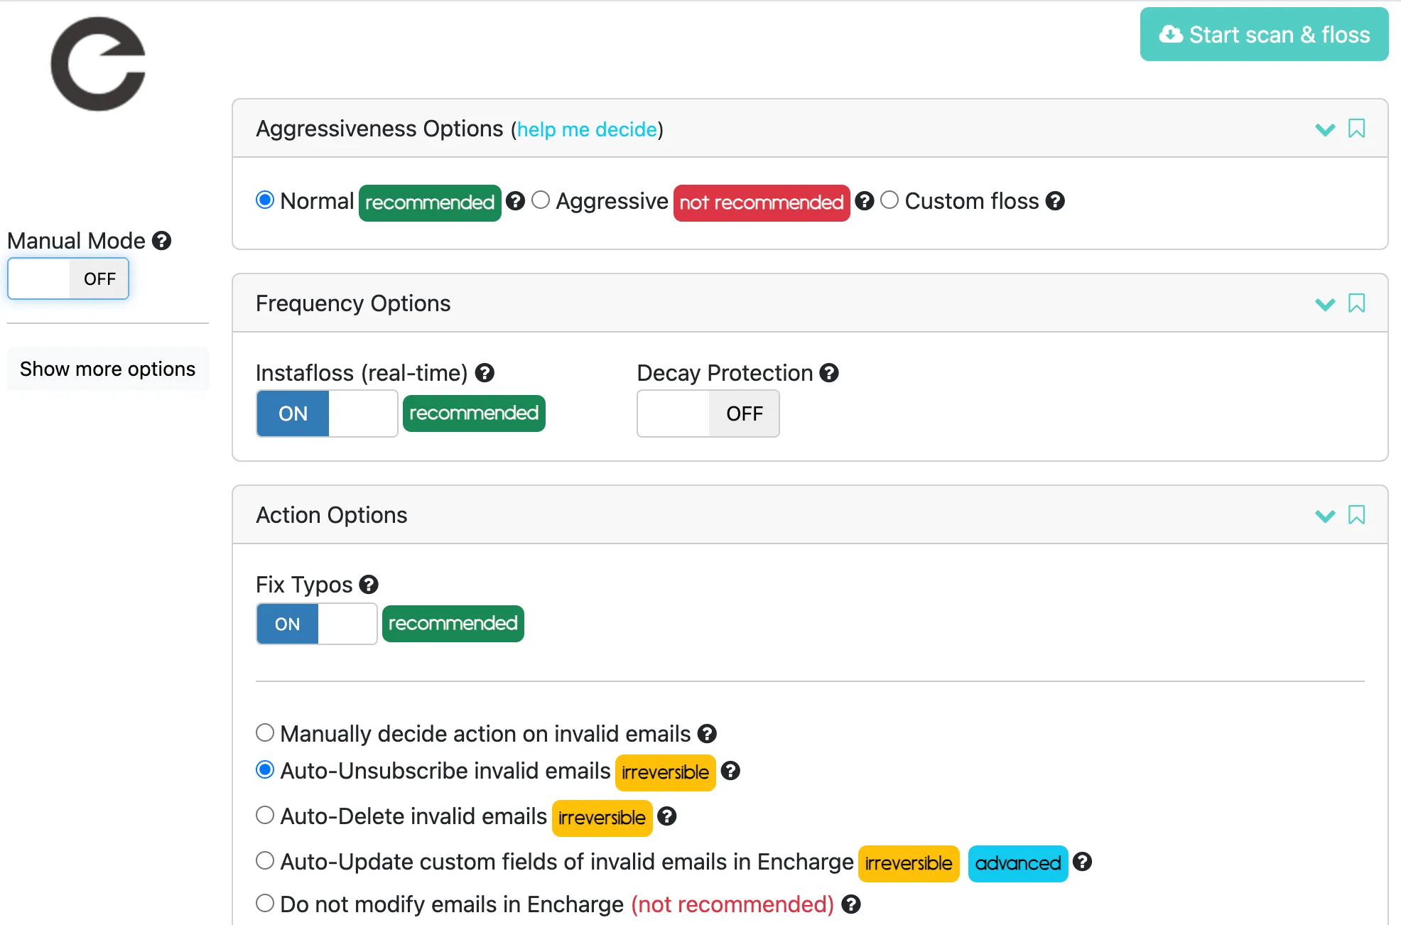Bookmark the Action Options panel
Viewport: 1401px width, 925px height.
tap(1356, 515)
